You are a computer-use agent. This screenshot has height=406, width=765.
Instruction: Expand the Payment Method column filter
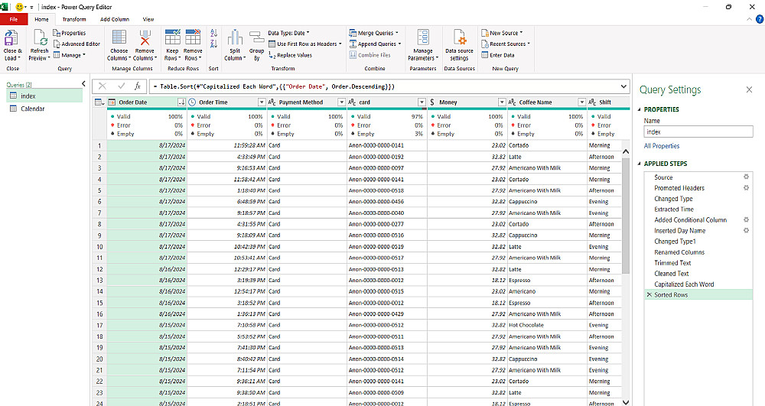tap(341, 102)
